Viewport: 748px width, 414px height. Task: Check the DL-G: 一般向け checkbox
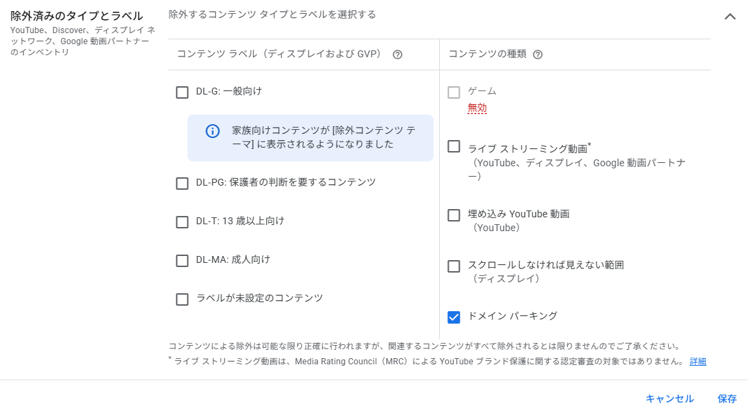tap(182, 92)
